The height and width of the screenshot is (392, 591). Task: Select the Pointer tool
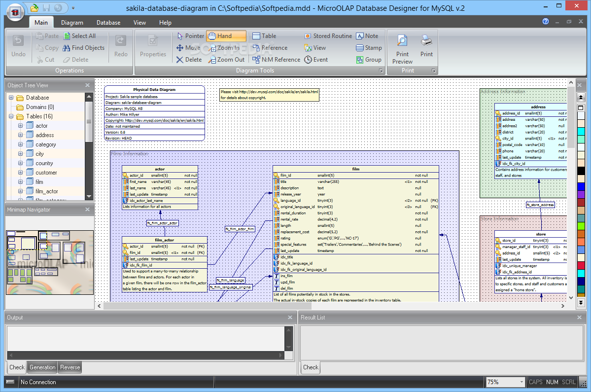(x=190, y=36)
